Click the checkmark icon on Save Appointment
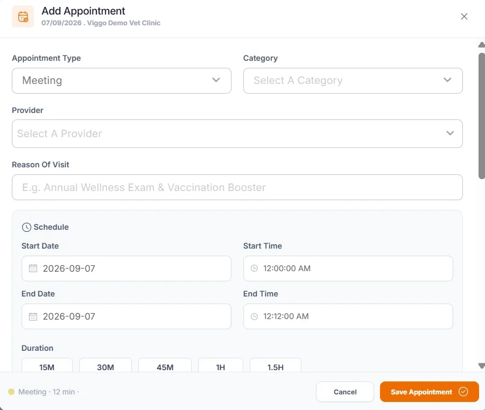This screenshot has width=485, height=410. point(463,392)
